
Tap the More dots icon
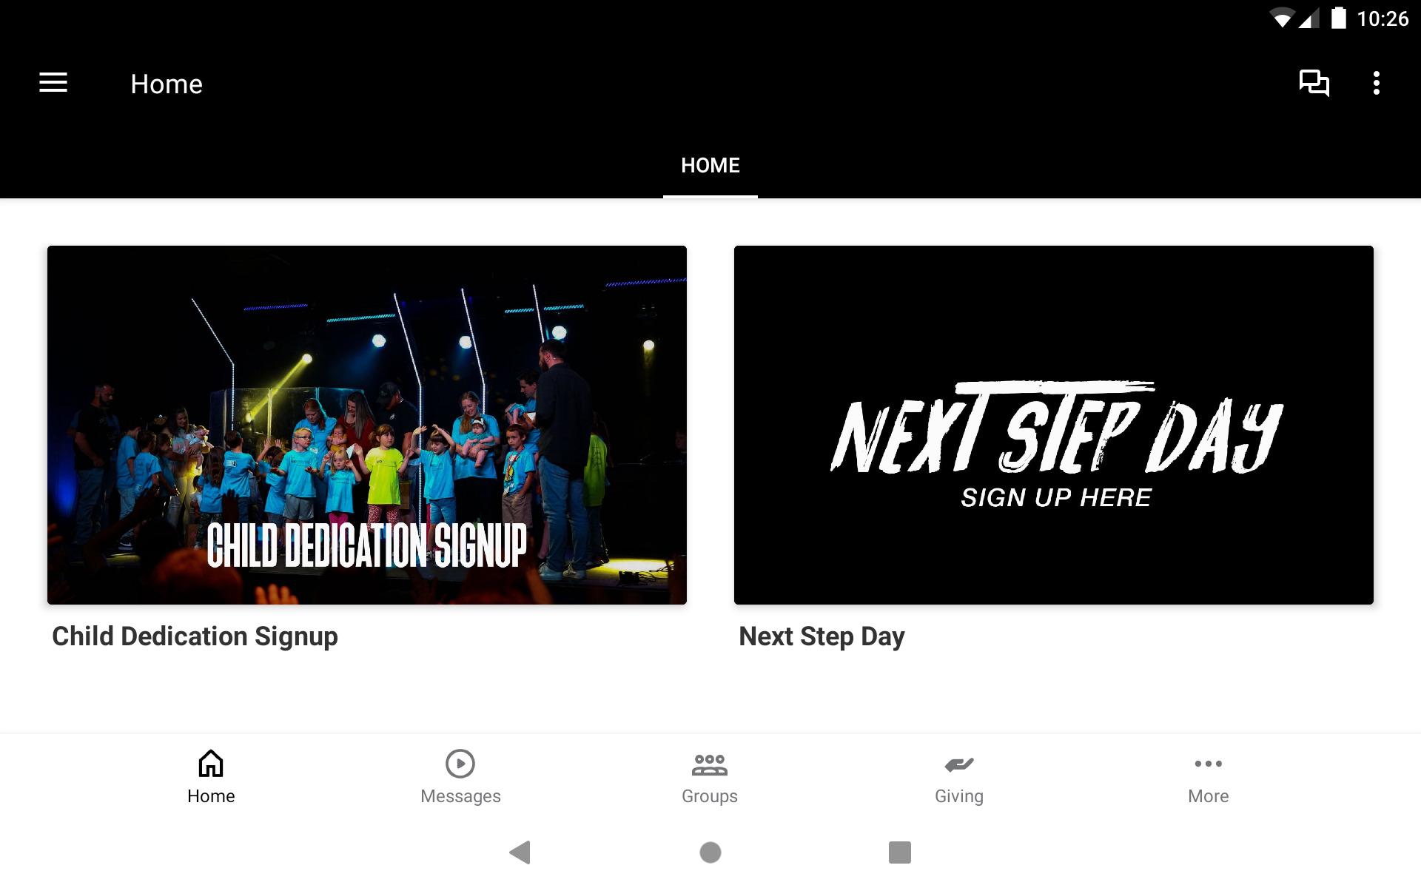pos(1209,764)
